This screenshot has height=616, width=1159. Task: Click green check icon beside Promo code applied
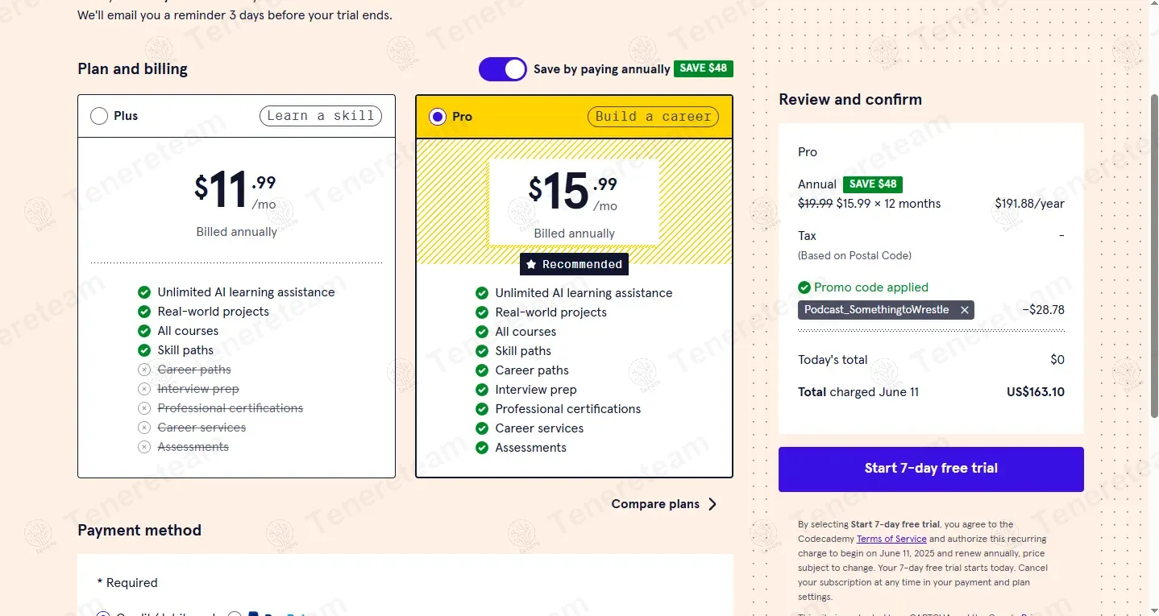pyautogui.click(x=804, y=287)
